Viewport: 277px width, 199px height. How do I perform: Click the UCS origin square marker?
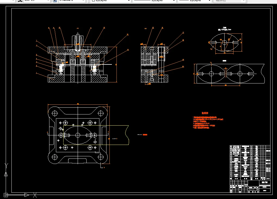6,195
